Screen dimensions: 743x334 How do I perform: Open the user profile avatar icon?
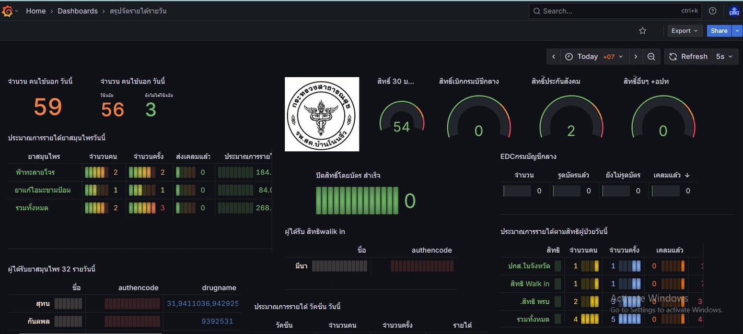[x=734, y=11]
